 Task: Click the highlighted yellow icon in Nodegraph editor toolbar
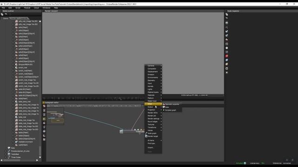44,119
